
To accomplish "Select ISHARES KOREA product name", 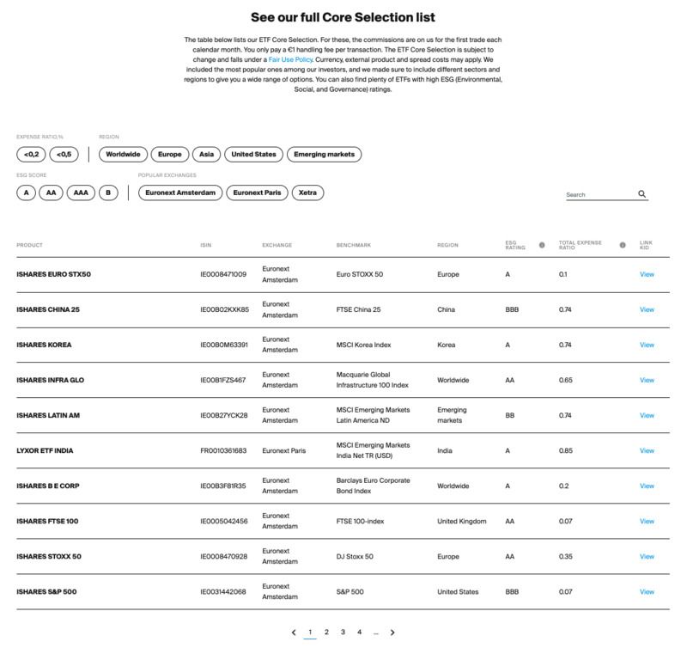I will (x=44, y=345).
